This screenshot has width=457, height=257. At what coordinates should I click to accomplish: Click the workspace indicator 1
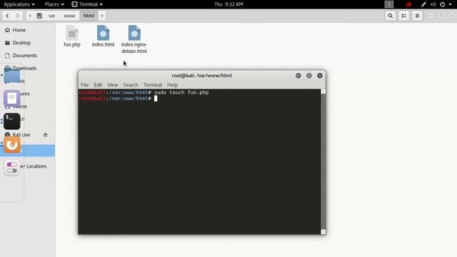(389, 4)
